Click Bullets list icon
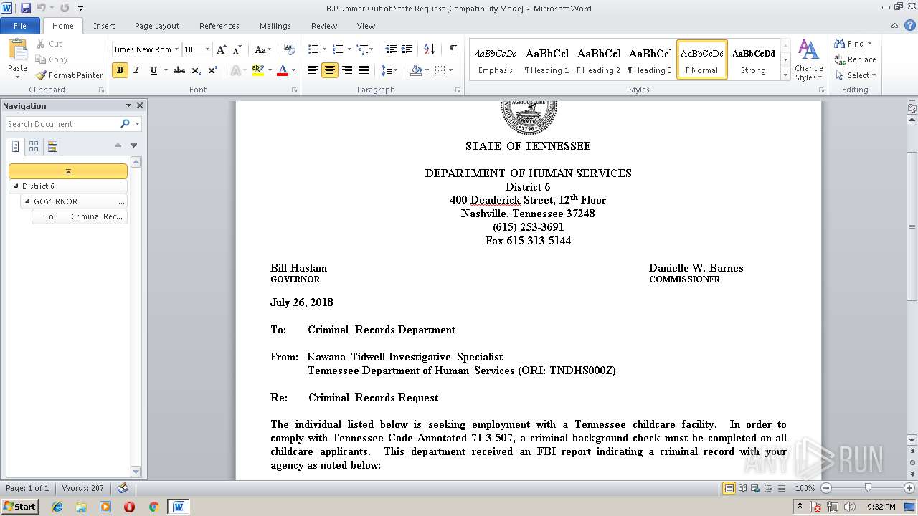 [x=313, y=49]
